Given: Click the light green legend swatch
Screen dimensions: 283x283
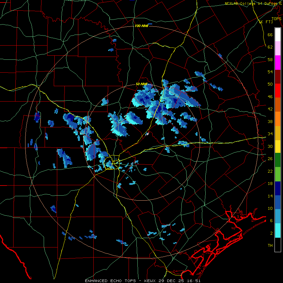Looking at the screenshot, I should [278, 174].
